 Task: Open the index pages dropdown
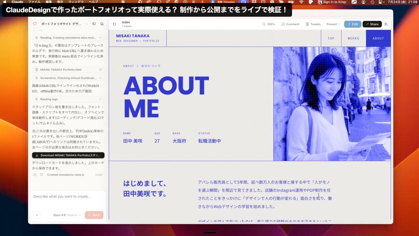(129, 24)
